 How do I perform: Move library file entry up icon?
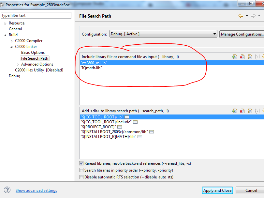[256, 57]
